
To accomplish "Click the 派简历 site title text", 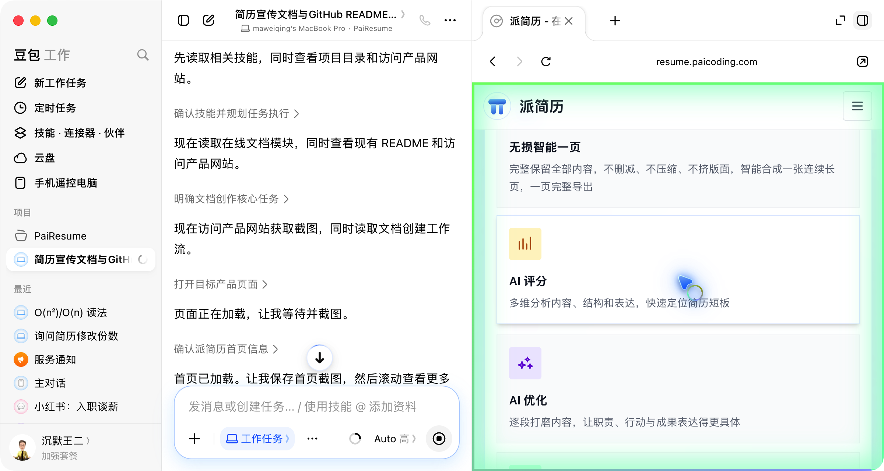I will pyautogui.click(x=541, y=107).
